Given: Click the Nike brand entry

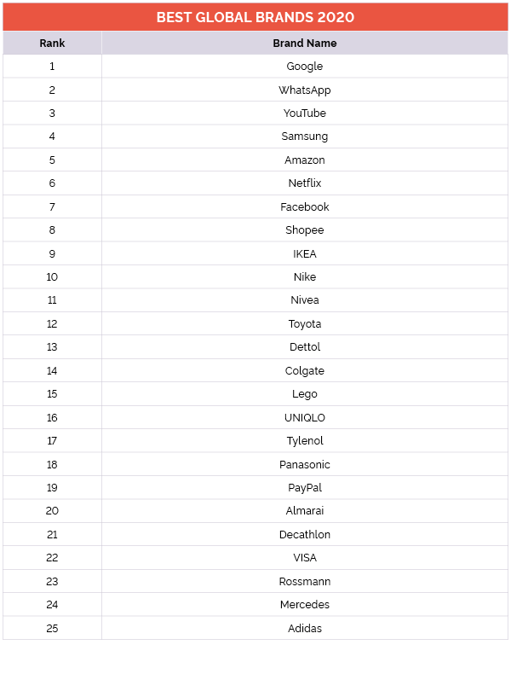Looking at the screenshot, I should pyautogui.click(x=304, y=277).
